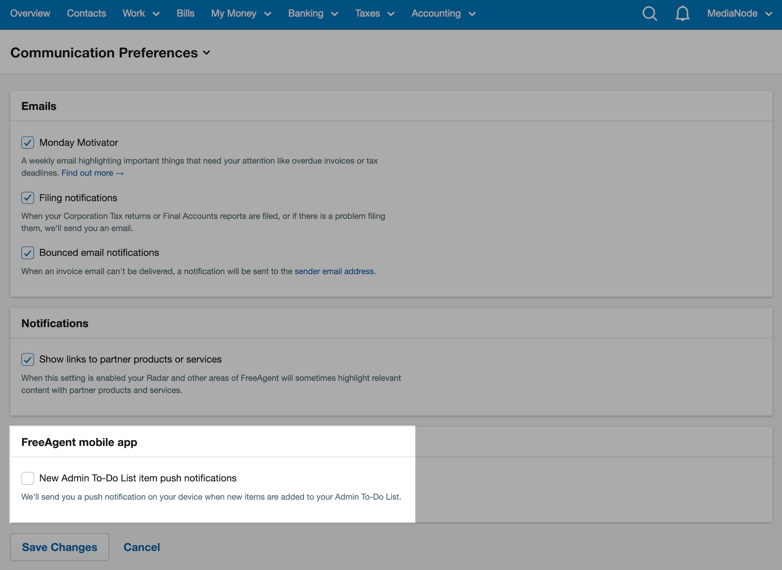Toggle Bounced email notifications checkbox

(28, 253)
